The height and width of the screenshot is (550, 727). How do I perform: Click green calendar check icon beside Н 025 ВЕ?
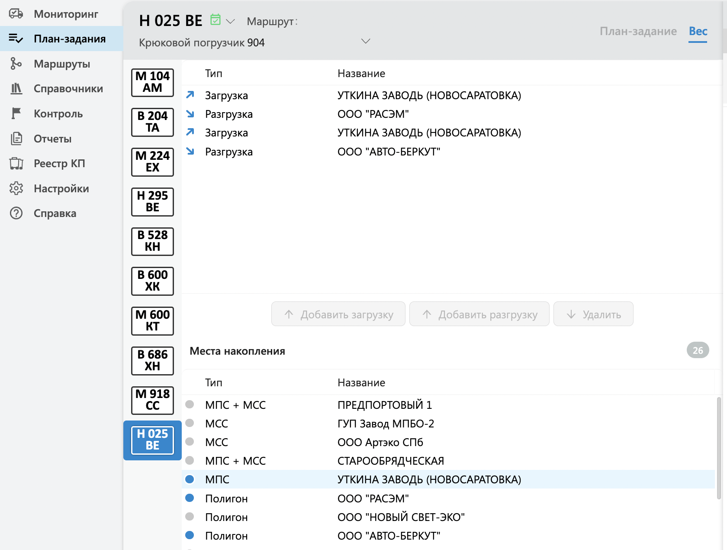click(x=215, y=20)
